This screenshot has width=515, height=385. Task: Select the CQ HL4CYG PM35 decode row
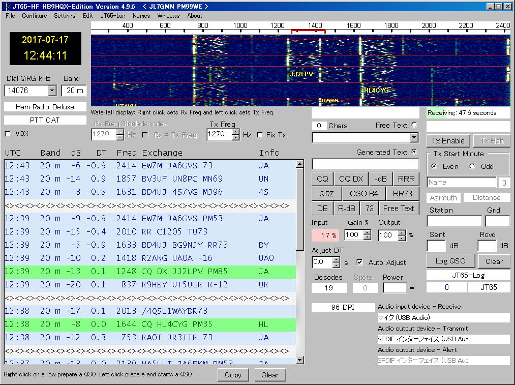pyautogui.click(x=150, y=324)
